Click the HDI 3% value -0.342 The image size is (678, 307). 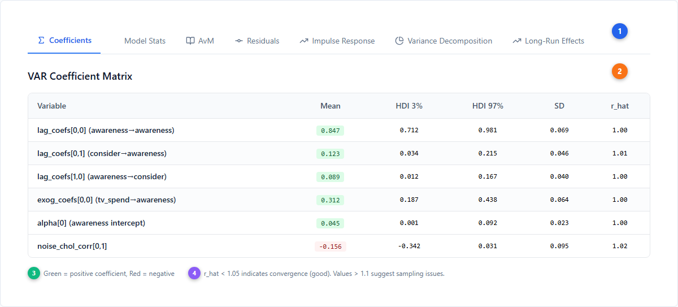click(409, 246)
